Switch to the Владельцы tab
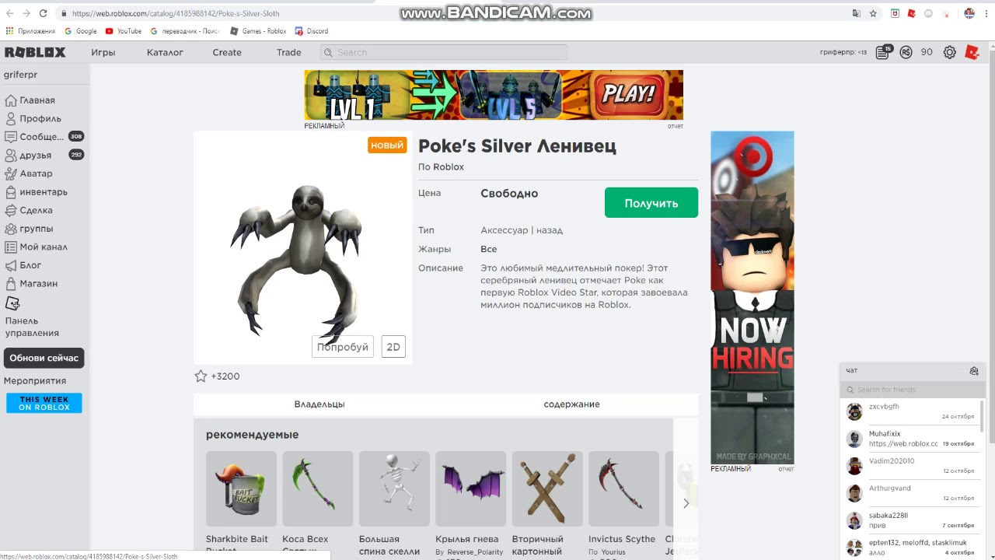995x560 pixels. pyautogui.click(x=319, y=404)
